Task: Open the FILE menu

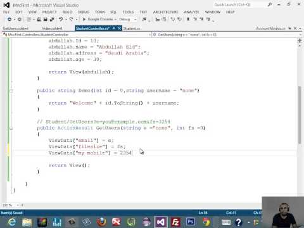Action: [6, 12]
